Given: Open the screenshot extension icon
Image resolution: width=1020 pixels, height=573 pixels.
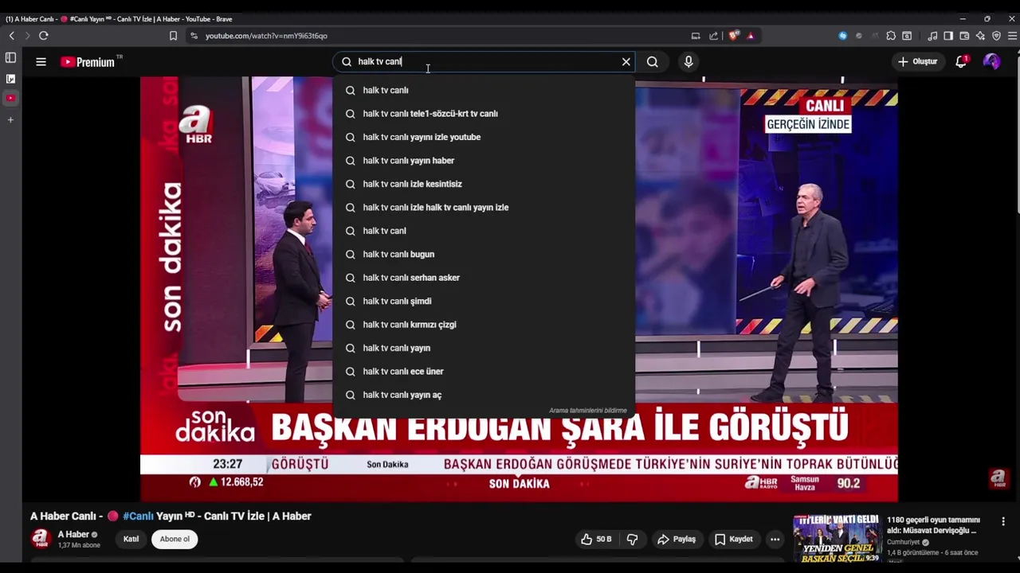Looking at the screenshot, I should 907,36.
